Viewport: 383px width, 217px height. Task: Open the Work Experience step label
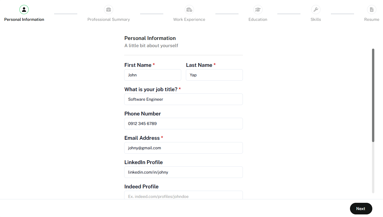pyautogui.click(x=189, y=19)
